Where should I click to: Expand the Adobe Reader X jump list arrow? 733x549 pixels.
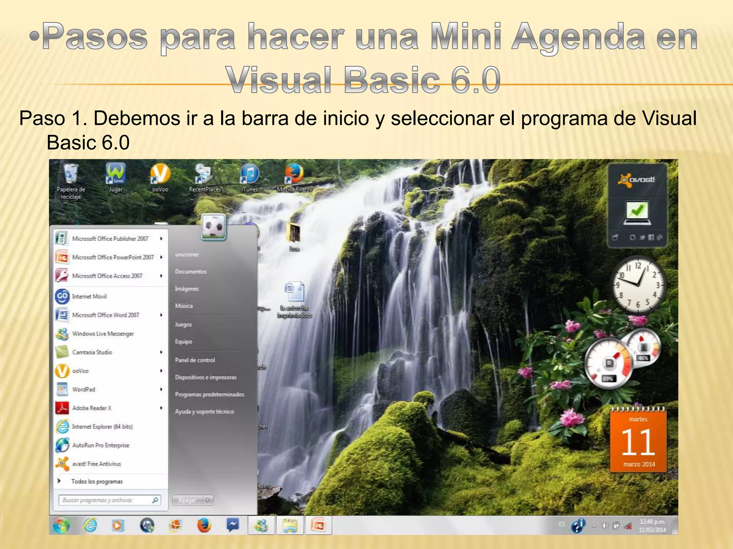161,408
